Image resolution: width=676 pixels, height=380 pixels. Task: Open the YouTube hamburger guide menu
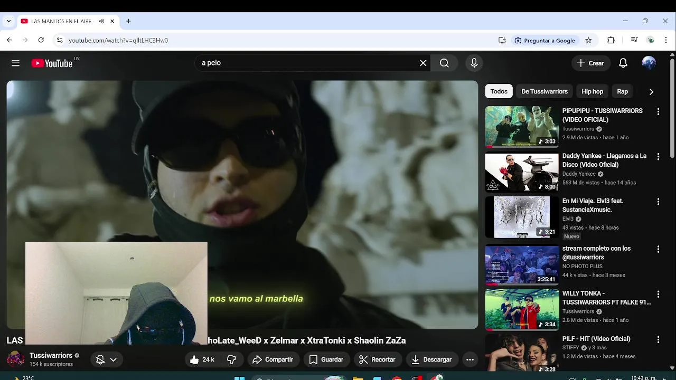pyautogui.click(x=15, y=63)
